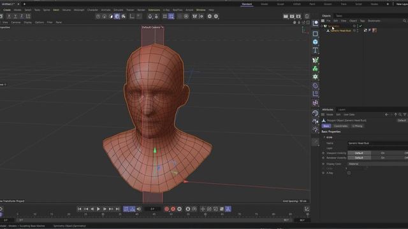Toggle Symmetry object visibility dots
408x229 pixels.
[x=358, y=26]
